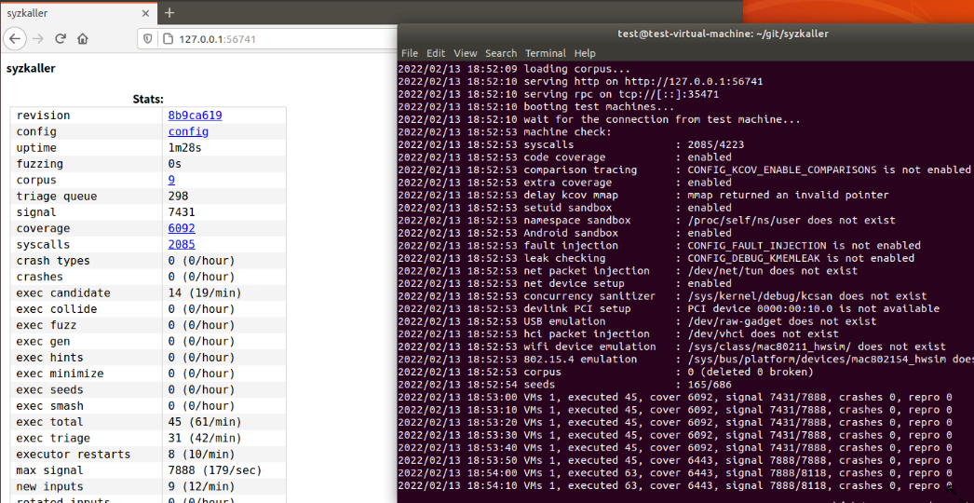The image size is (974, 503).
Task: Click the terminal window title bar
Action: pos(685,34)
